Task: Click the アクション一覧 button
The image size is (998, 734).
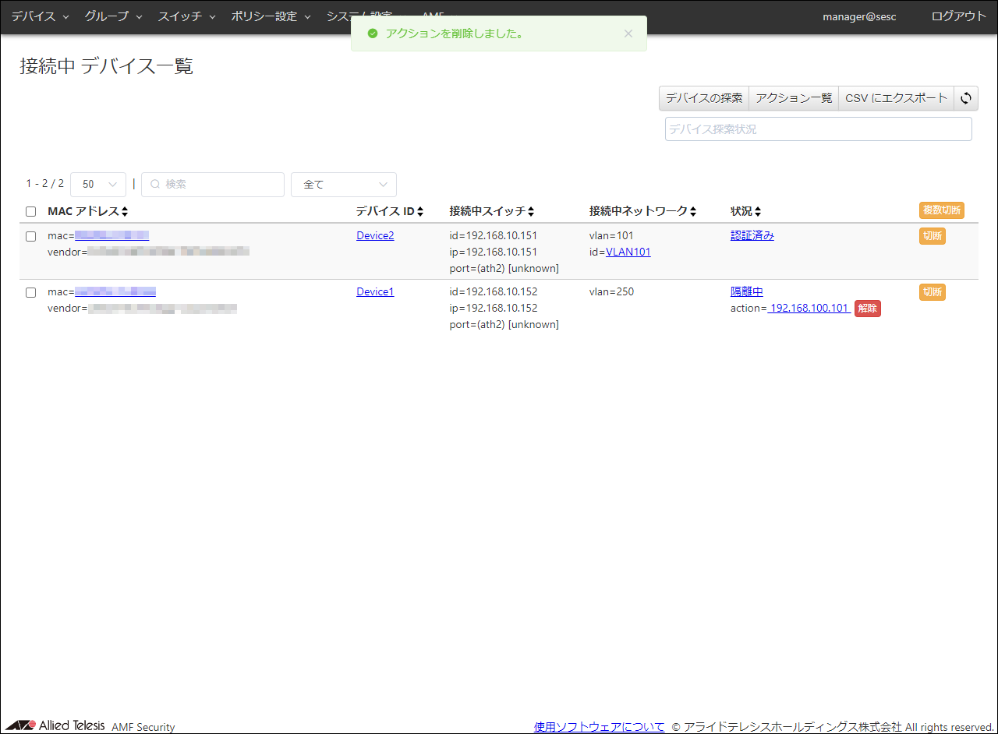Action: pyautogui.click(x=794, y=98)
